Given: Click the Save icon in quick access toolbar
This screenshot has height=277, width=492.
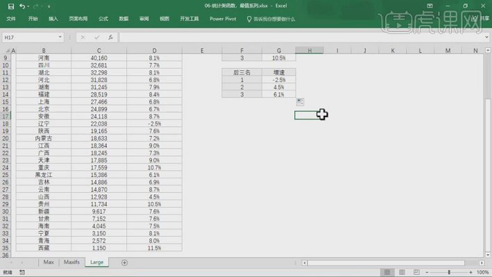Looking at the screenshot, I should coord(11,6).
